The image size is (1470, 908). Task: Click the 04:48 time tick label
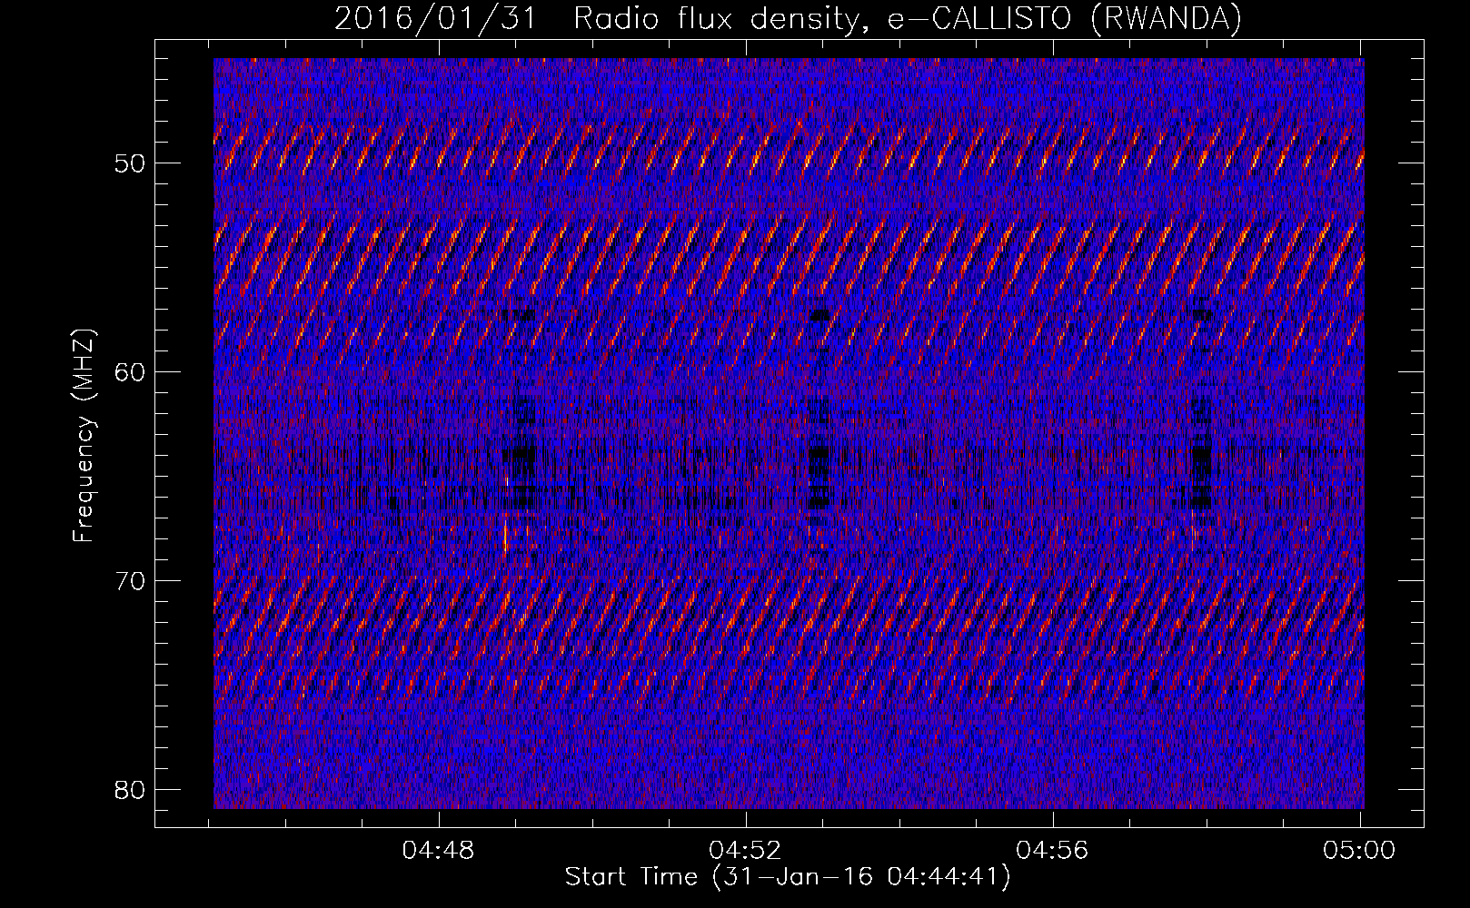(x=439, y=851)
